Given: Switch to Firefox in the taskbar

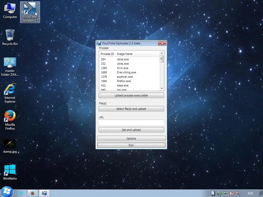Looking at the screenshot, I should click(x=33, y=193).
